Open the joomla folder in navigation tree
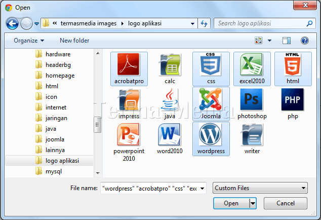 pos(50,139)
